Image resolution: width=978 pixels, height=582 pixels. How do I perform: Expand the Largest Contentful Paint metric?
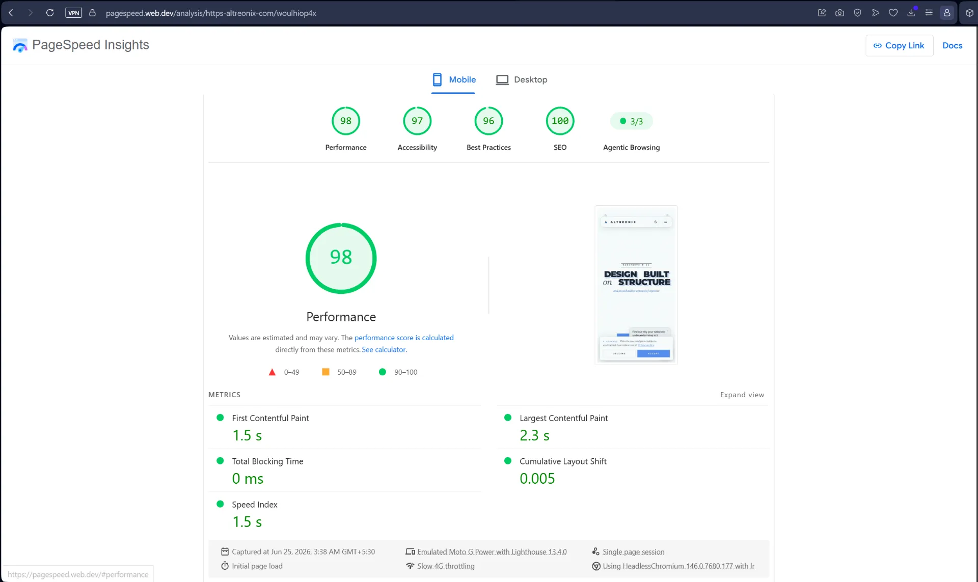click(633, 427)
